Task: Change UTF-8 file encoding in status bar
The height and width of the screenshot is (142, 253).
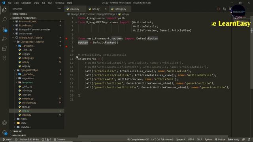Action: pos(191,140)
